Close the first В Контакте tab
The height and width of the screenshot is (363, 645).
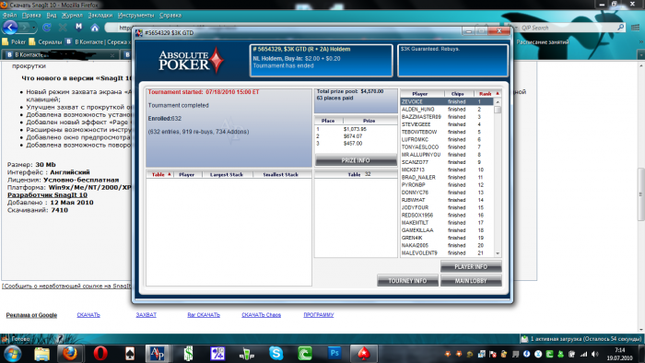pyautogui.click(x=112, y=55)
